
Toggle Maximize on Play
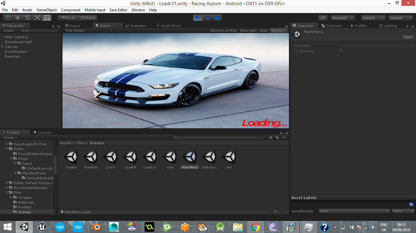[x=224, y=31]
